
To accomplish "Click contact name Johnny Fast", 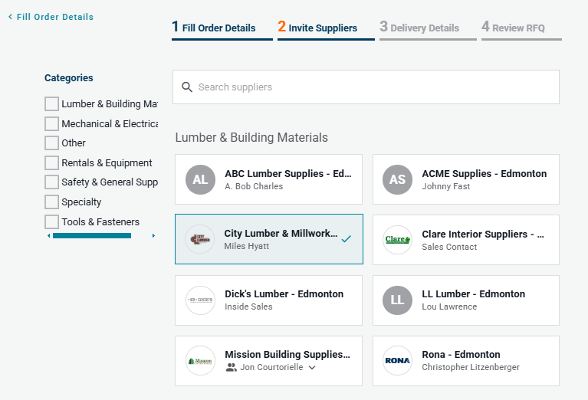I will (445, 186).
